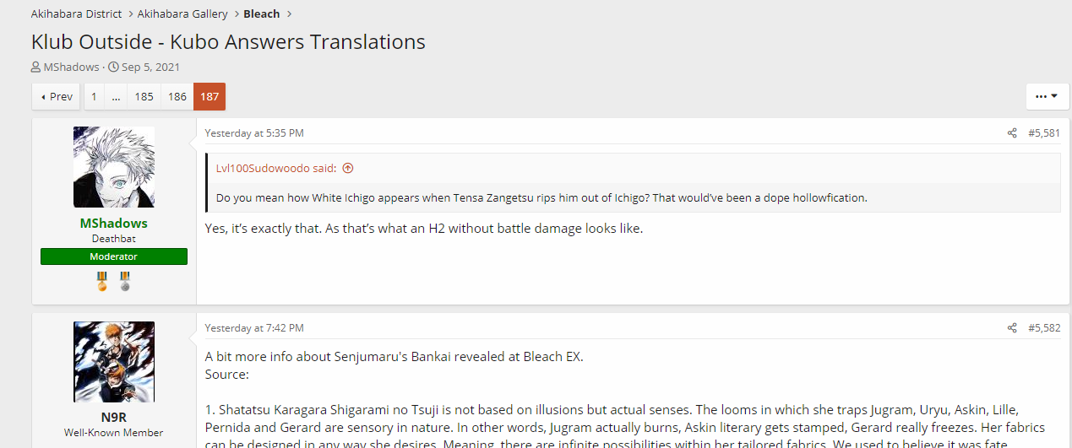Expand pagination ellipsis page jump

[116, 96]
